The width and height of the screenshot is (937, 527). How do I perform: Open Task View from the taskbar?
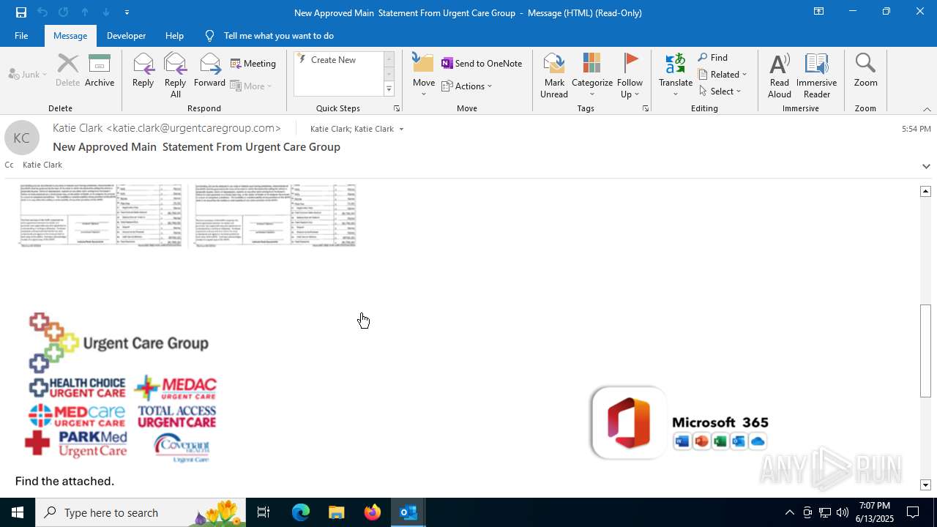click(264, 512)
